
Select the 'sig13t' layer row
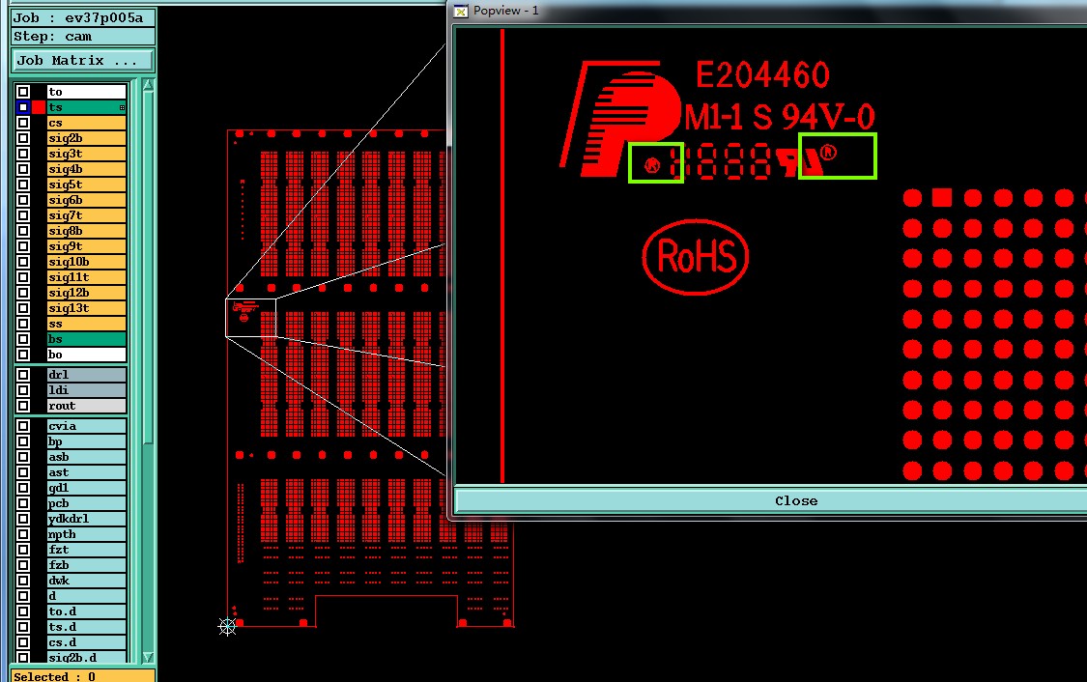[87, 308]
